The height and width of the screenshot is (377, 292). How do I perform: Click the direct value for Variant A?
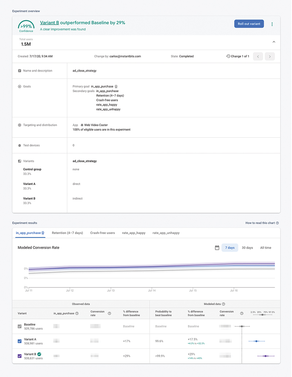[76, 184]
